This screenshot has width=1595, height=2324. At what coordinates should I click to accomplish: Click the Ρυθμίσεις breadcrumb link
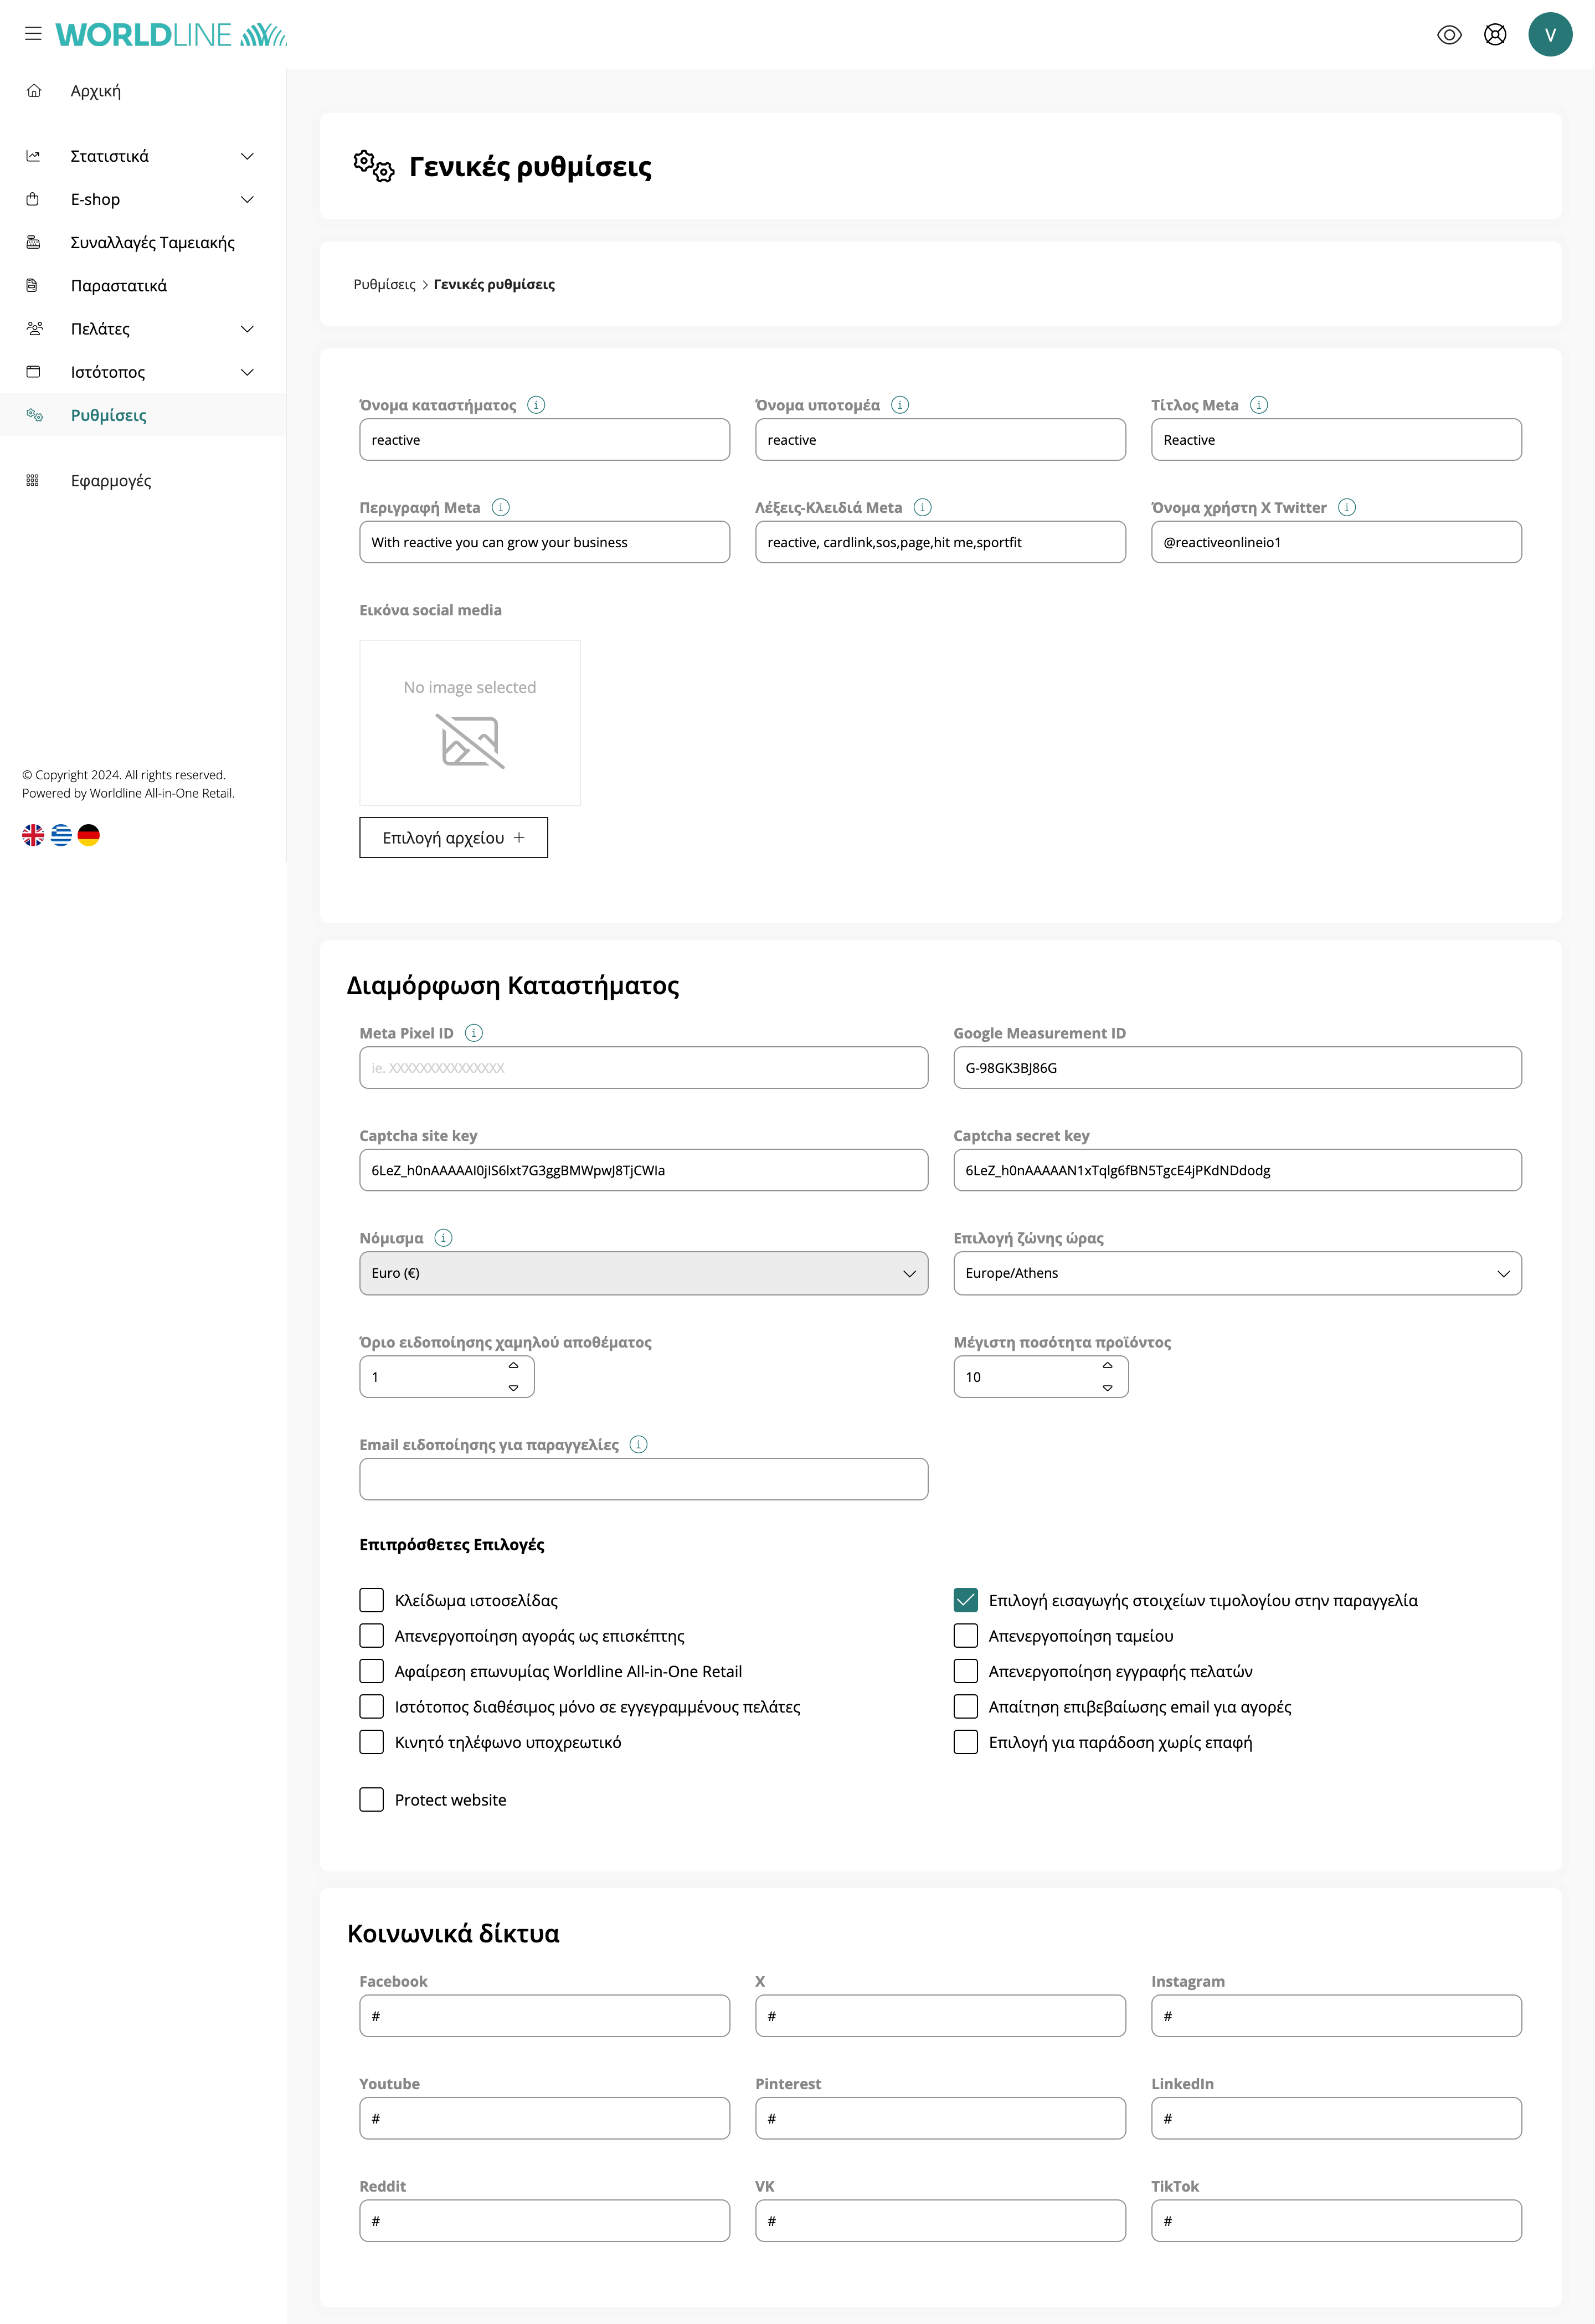coord(384,285)
